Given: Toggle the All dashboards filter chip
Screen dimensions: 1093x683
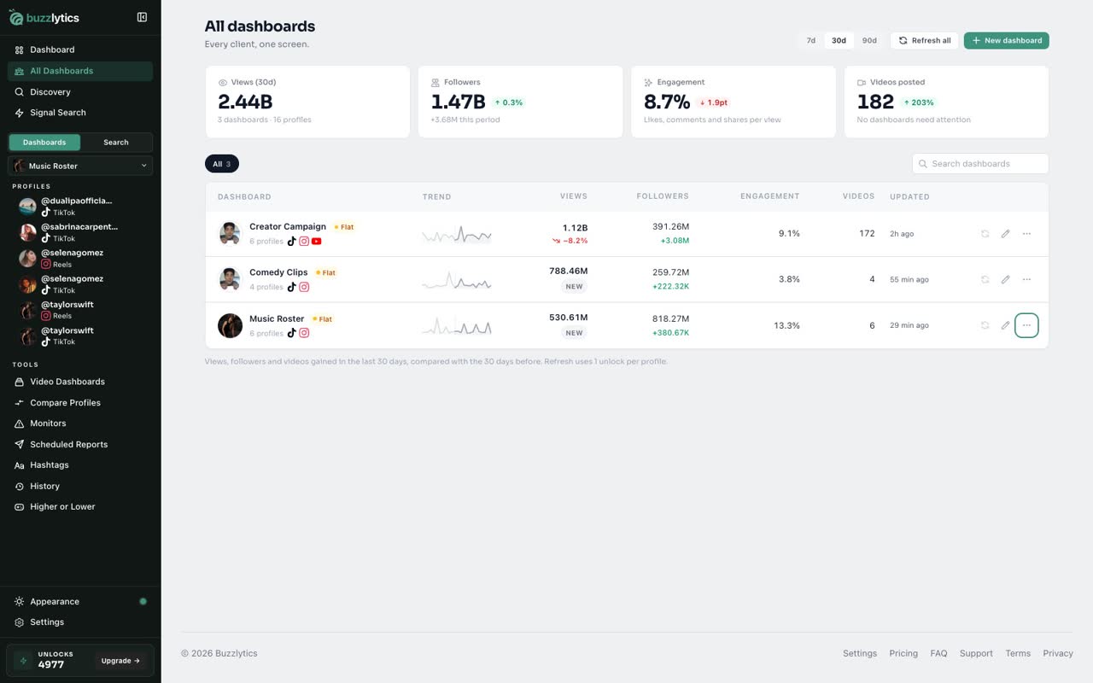Looking at the screenshot, I should (x=222, y=164).
